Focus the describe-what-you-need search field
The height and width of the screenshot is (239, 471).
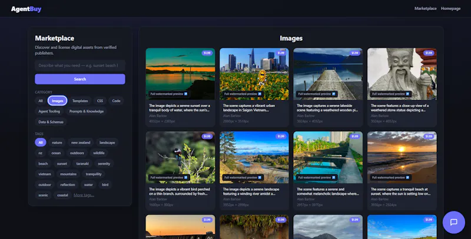pos(80,65)
